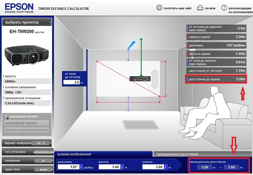Click the высота stepper arrows
Viewport: 253px width, 175px height.
click(x=122, y=167)
